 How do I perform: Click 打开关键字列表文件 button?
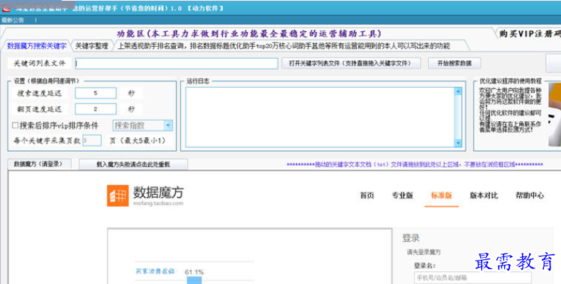(350, 63)
